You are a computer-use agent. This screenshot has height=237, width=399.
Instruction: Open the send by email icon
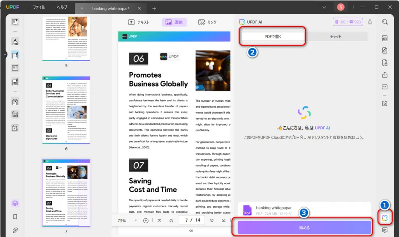tap(385, 87)
